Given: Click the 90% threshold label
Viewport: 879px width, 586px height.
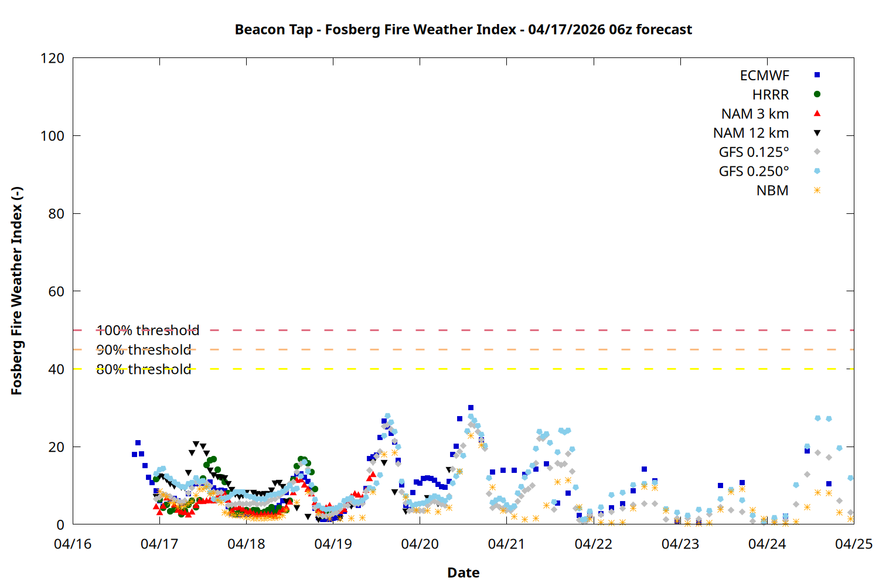Looking at the screenshot, I should coord(144,350).
